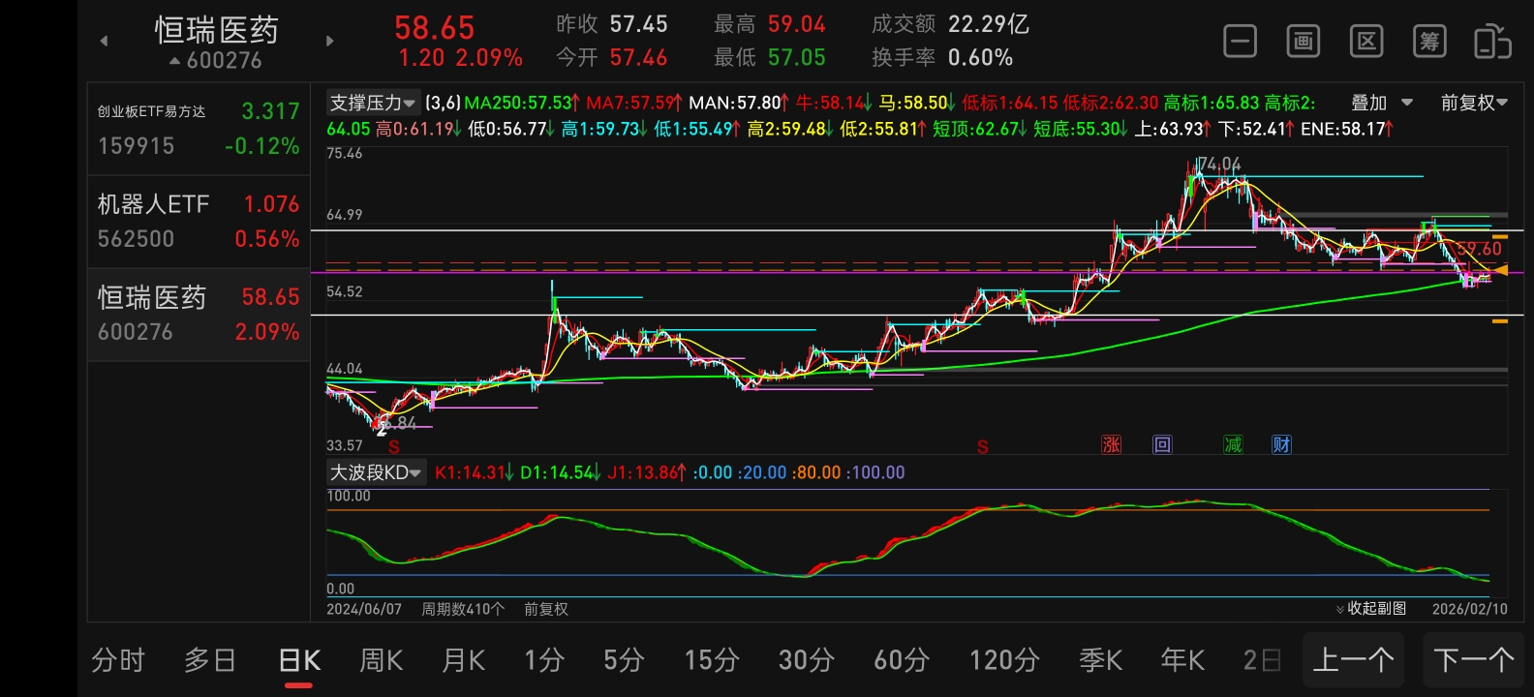Click the 减 marker on the chart
The image size is (1534, 697).
(x=1233, y=444)
